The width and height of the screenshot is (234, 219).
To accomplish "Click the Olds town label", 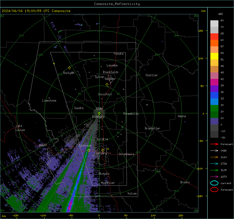I will [x=99, y=109].
